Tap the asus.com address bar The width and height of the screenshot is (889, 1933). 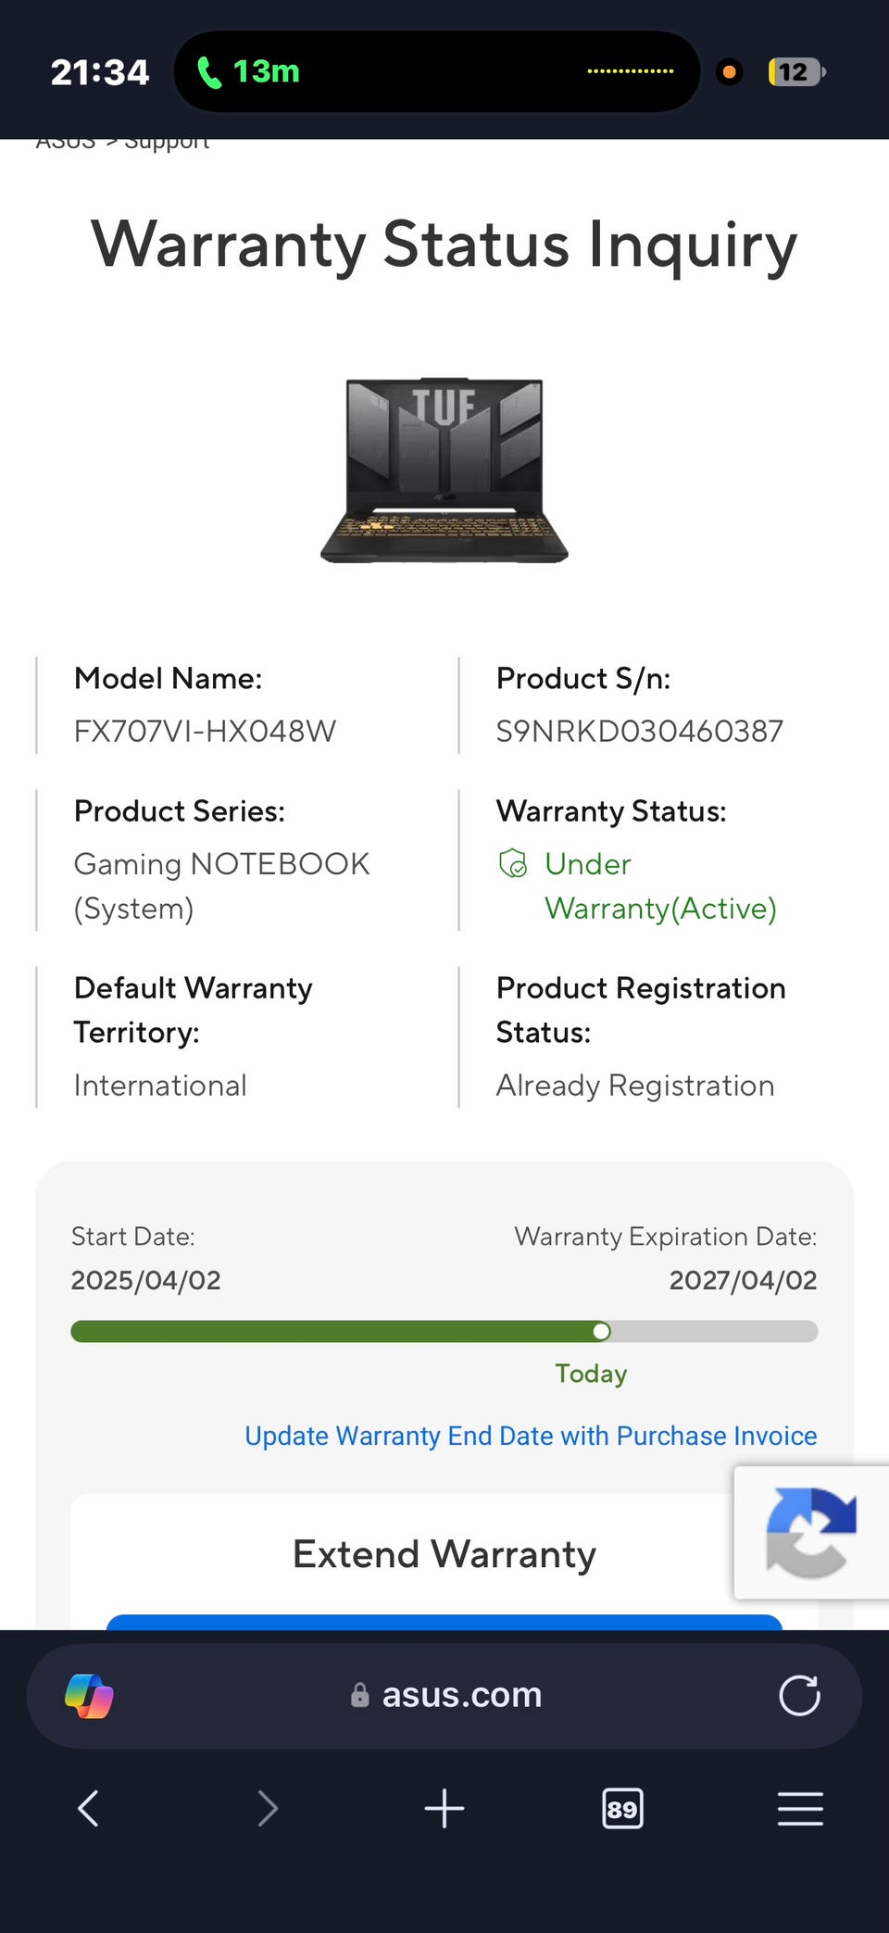point(444,1696)
